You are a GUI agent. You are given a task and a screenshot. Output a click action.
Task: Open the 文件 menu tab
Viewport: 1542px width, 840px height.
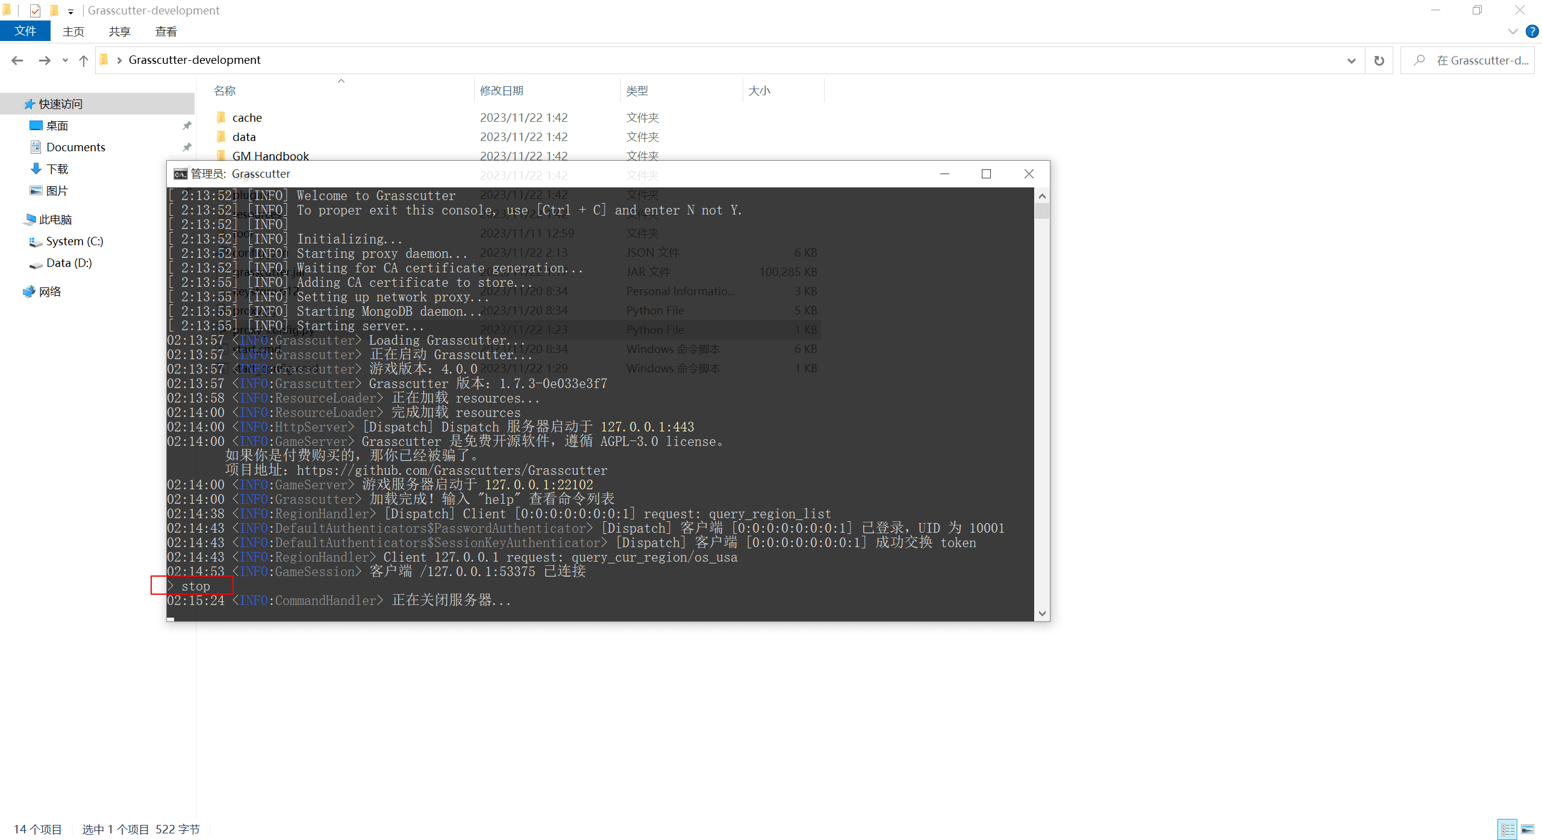pos(25,31)
